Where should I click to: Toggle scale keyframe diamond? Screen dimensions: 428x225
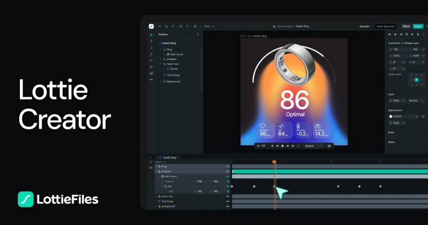[423, 56]
